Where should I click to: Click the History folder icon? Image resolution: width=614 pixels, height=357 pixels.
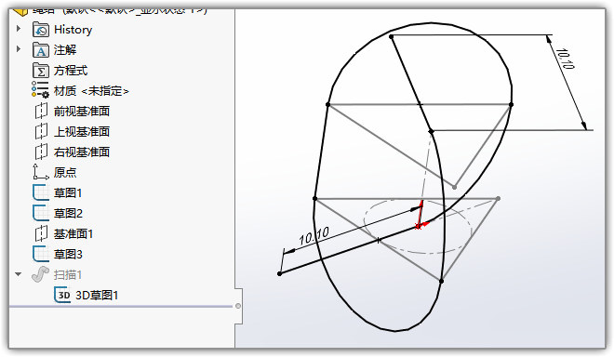coord(41,30)
